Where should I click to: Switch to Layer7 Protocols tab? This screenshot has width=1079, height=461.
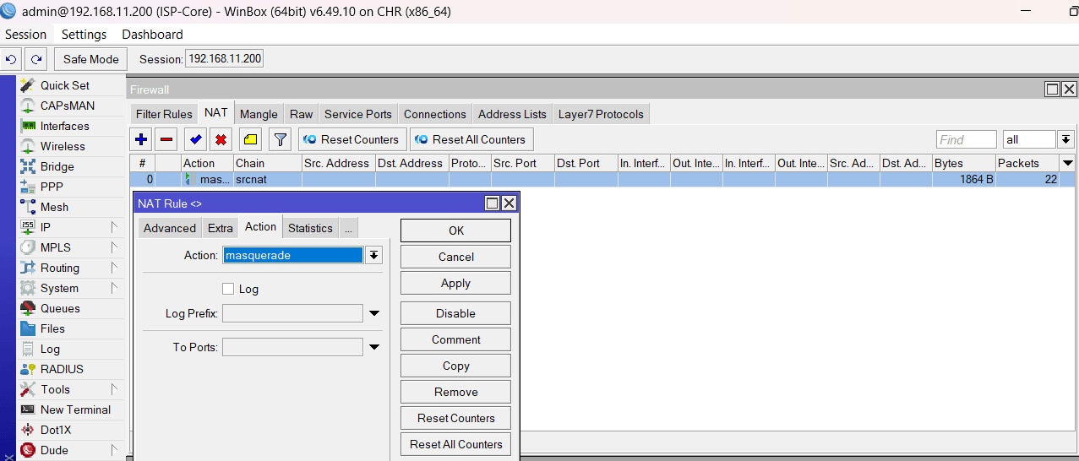[x=601, y=114]
